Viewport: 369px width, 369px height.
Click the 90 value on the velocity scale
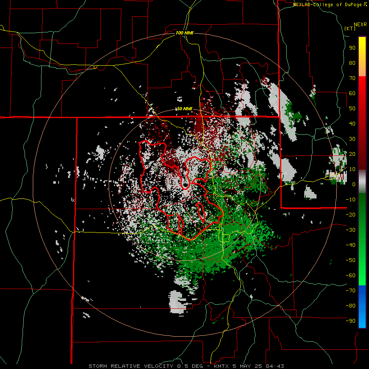[x=352, y=48]
